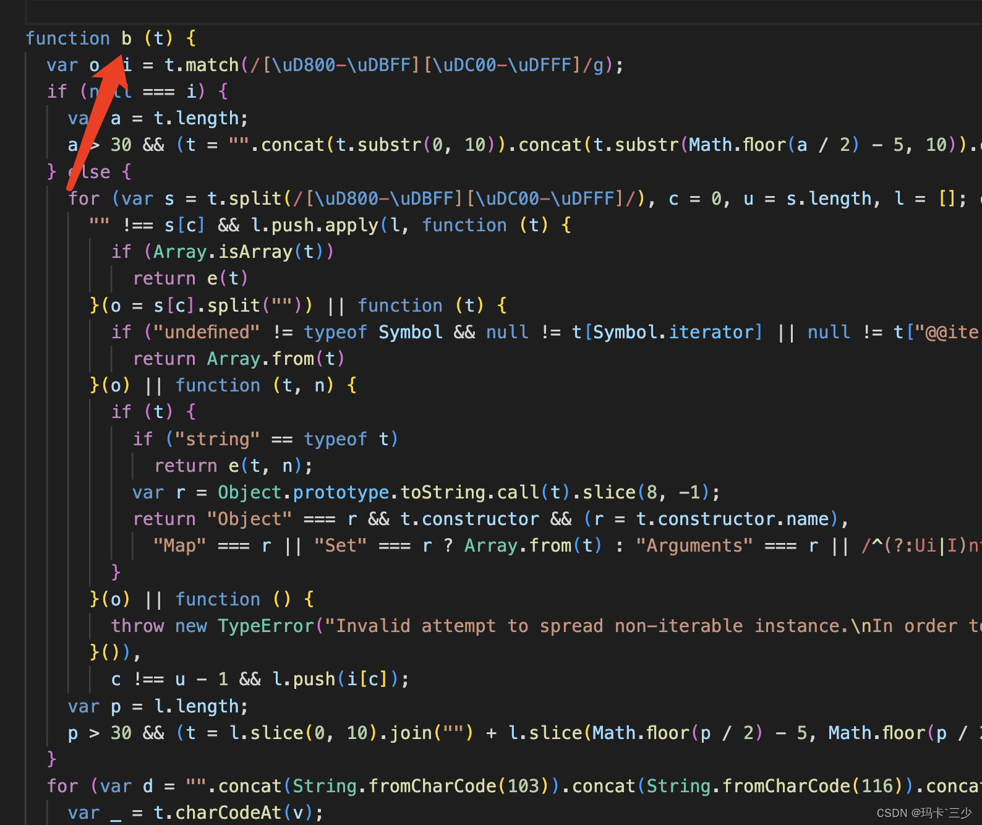Image resolution: width=982 pixels, height=825 pixels.
Task: Click 'return e(t)' statement
Action: [x=190, y=278]
